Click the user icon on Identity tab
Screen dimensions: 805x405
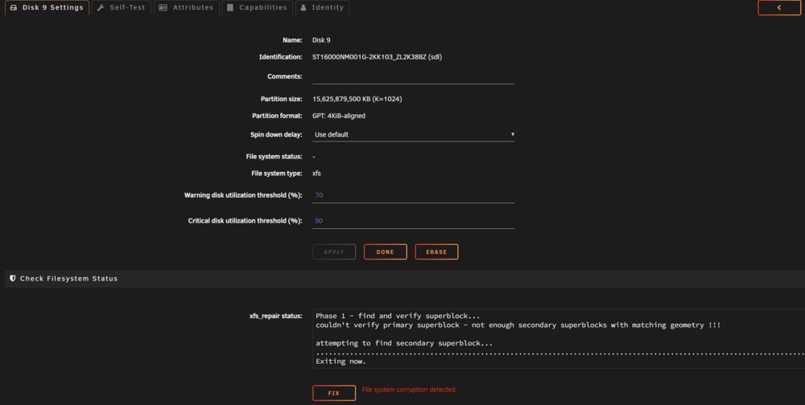pos(303,8)
